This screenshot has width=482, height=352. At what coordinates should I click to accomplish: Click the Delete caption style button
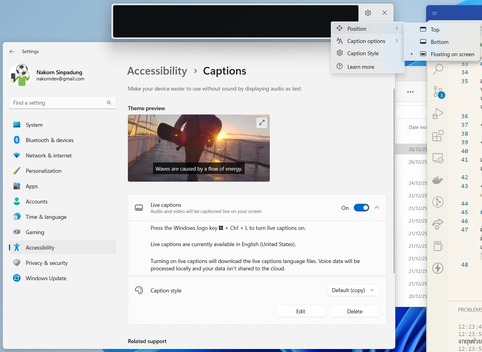355,311
